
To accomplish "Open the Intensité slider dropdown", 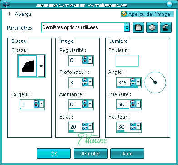I will point(138,104).
